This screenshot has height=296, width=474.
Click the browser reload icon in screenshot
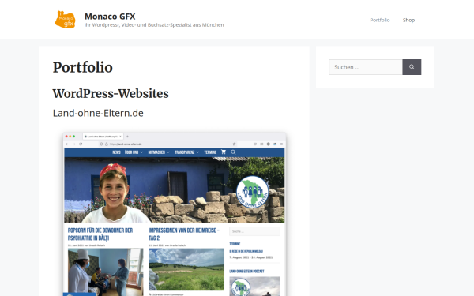[81, 144]
